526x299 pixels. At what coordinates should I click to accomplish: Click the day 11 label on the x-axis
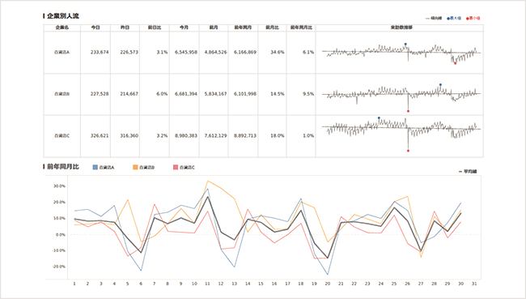pyautogui.click(x=207, y=284)
